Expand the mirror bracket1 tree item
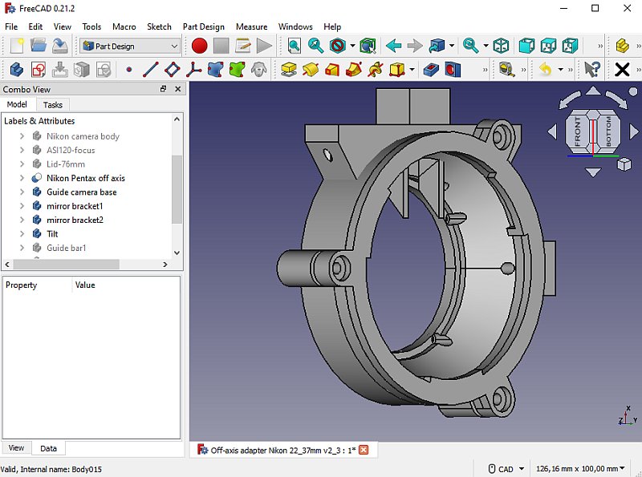This screenshot has width=642, height=477. click(22, 206)
